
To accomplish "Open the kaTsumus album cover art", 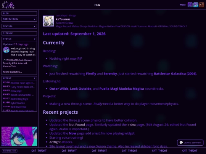I will pyautogui.click(x=48, y=21).
